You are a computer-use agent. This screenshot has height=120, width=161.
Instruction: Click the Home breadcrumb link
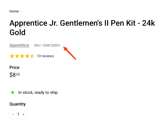coord(14,11)
